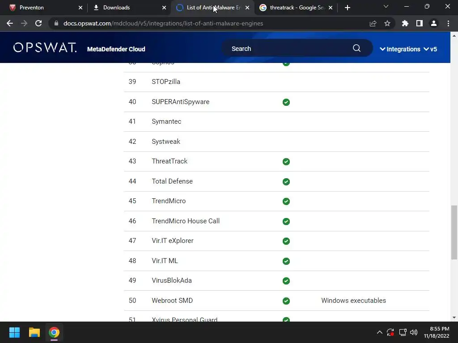Click the scrollbar down arrow

pyautogui.click(x=454, y=318)
